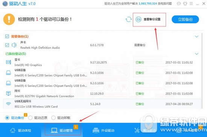Click the Realtek High Definition Audio name

click(x=40, y=48)
